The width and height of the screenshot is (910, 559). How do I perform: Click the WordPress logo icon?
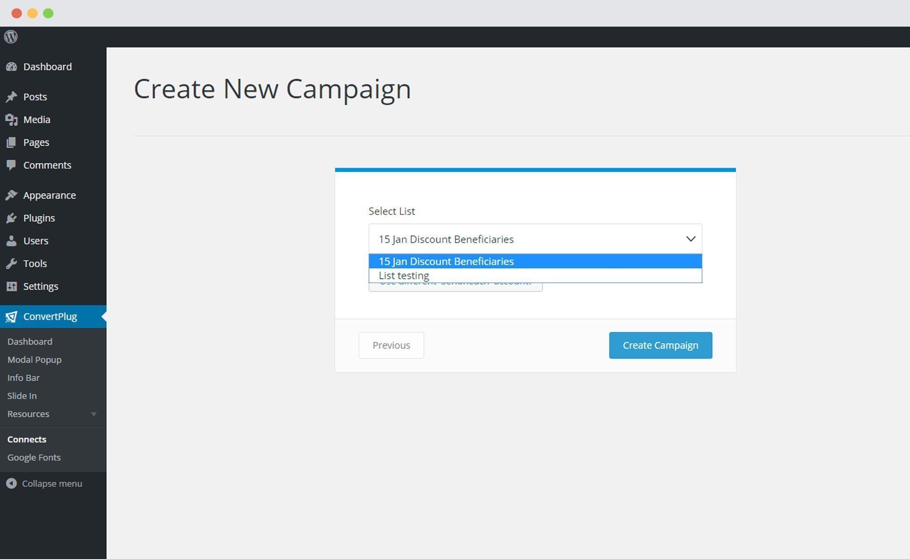coord(11,37)
